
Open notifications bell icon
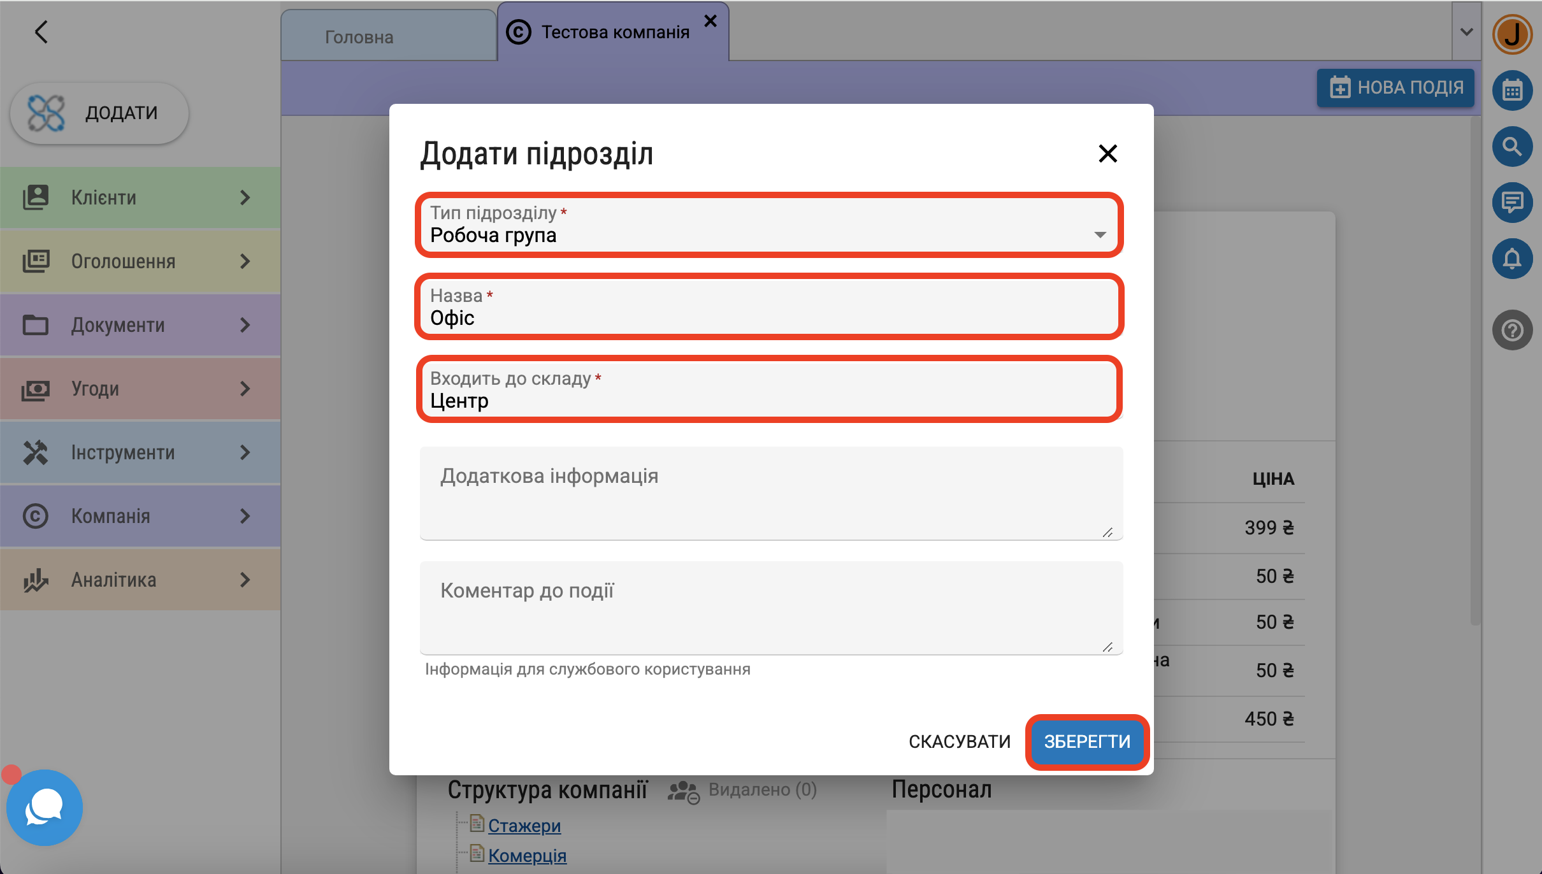click(x=1511, y=259)
